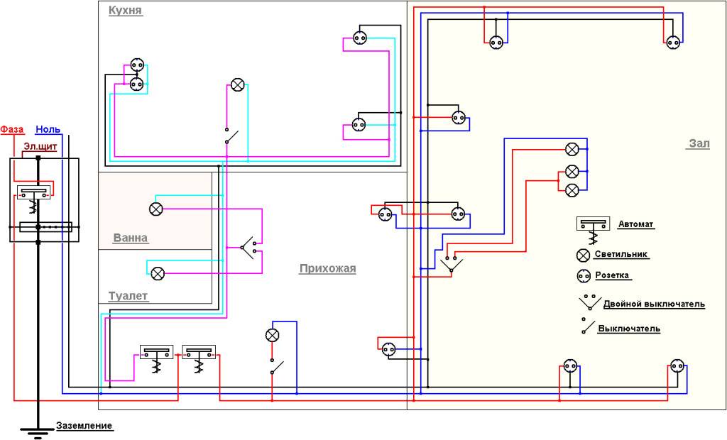The image size is (727, 440).
Task: Select the lamp symbol above Туалет label
Action: click(x=158, y=273)
